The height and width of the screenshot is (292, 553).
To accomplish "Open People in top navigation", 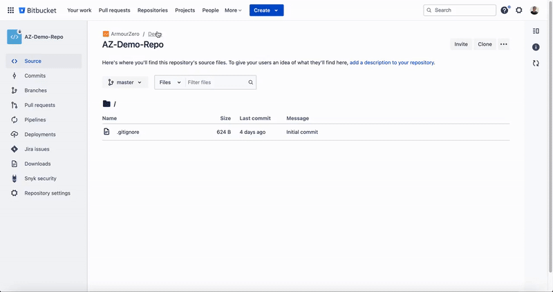I will pyautogui.click(x=211, y=10).
